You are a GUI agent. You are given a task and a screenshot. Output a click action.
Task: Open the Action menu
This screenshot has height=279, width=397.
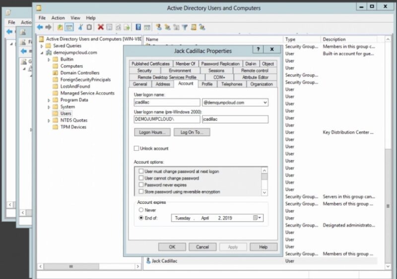[x=58, y=18]
